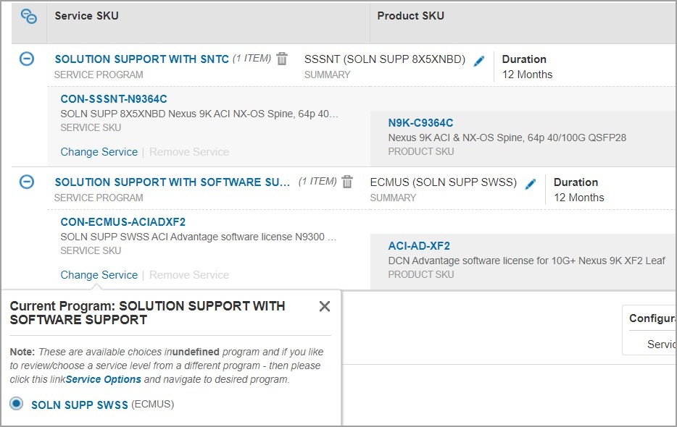Open the SOLUTION SUPPORT WITH SNTC program

click(141, 59)
